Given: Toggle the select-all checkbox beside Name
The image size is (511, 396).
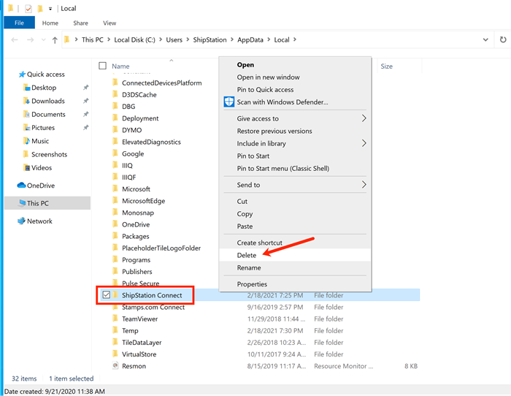Looking at the screenshot, I should pos(103,66).
